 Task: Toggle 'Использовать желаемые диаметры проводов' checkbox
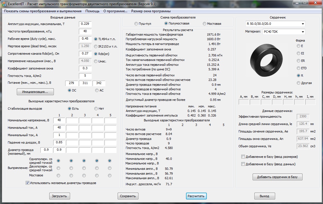28,183
